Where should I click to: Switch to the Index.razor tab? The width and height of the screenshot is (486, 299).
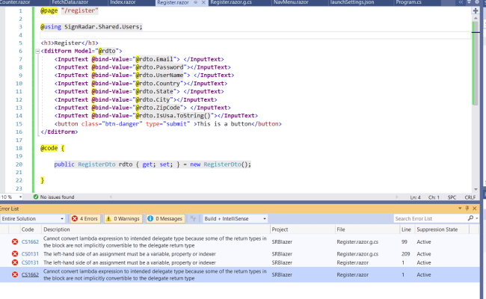(123, 2)
